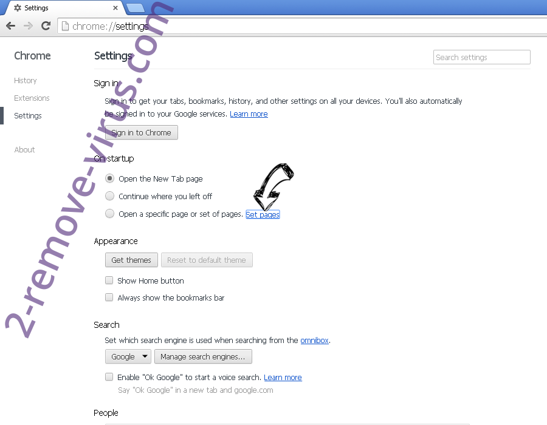Select Open a specific page option
The width and height of the screenshot is (547, 425).
pos(109,214)
